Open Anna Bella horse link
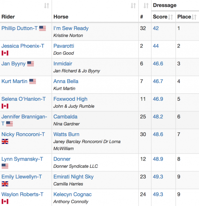 point(66,81)
